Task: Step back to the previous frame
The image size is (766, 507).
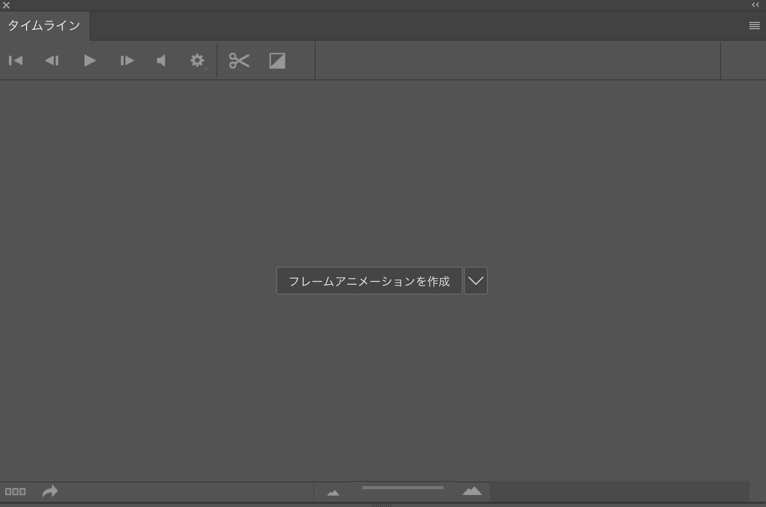Action: click(x=52, y=61)
